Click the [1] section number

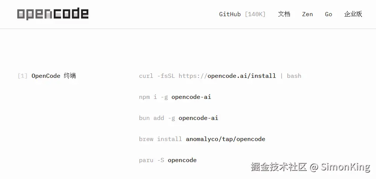pyautogui.click(x=23, y=76)
